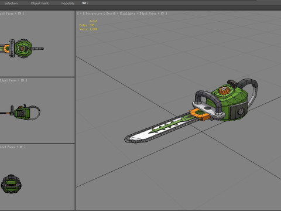Viewport: 281px width, 211px height.
Task: Click the Total statistics heading
Action: [93, 21]
